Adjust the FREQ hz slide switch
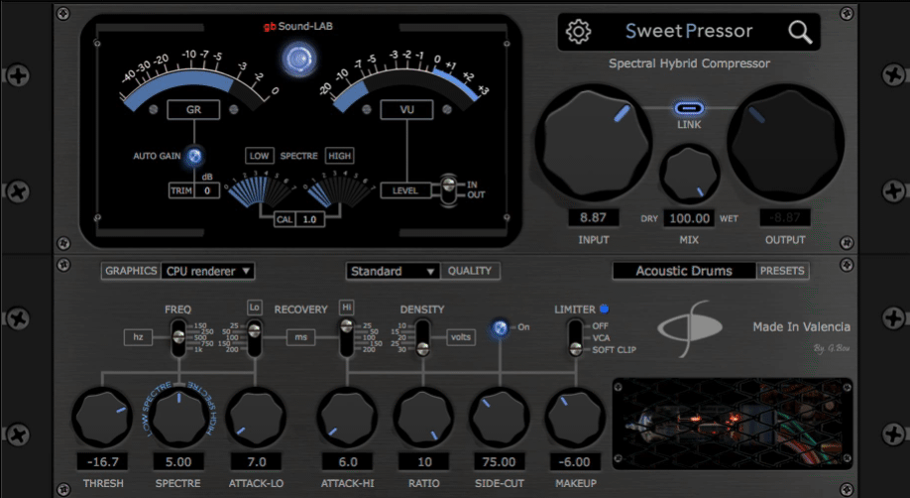This screenshot has height=498, width=910. click(178, 337)
